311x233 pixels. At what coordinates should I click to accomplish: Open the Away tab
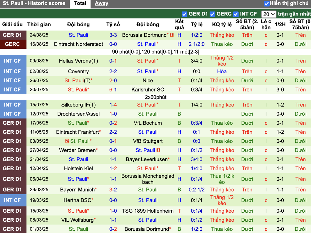101,3
